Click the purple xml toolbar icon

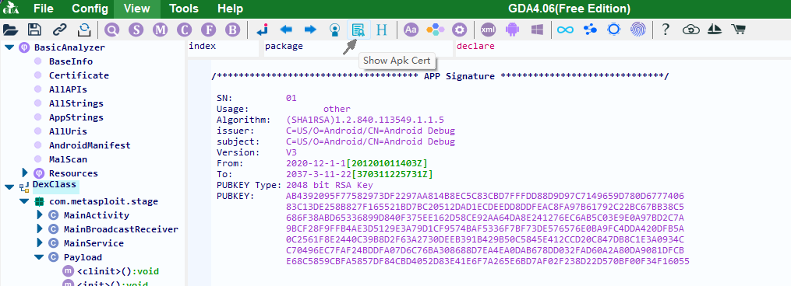click(488, 30)
